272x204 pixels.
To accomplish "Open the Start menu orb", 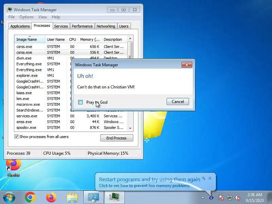I will pyautogui.click(x=9, y=198).
